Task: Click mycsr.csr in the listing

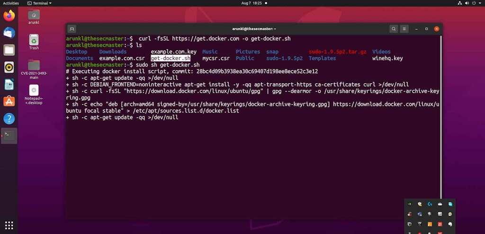Action: [216, 58]
